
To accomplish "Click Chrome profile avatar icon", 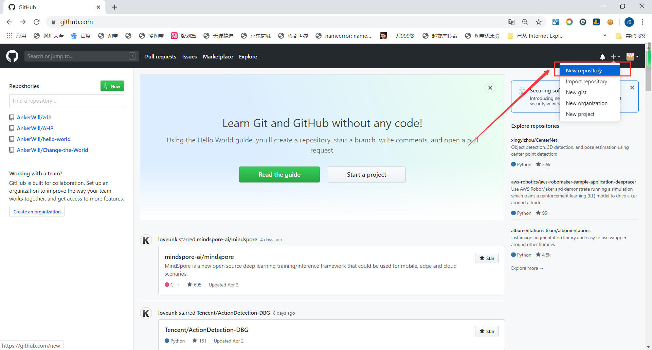I will 629,22.
